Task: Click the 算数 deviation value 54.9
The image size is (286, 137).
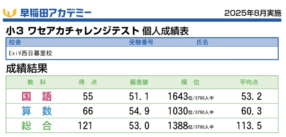Action: [139, 111]
